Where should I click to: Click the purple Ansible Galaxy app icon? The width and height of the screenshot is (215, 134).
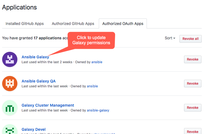pyautogui.click(x=10, y=59)
